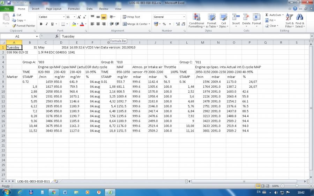Switch to the Formulas ribbon tab
This screenshot has height=196, width=314.
click(x=74, y=9)
